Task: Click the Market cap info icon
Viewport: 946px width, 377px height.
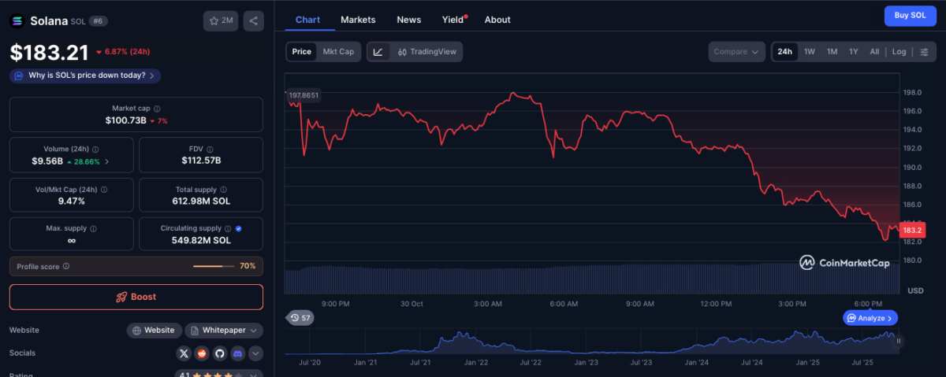Action: pyautogui.click(x=157, y=109)
